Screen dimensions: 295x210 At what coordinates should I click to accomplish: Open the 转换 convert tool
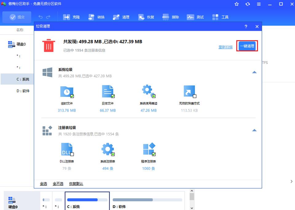point(96,17)
